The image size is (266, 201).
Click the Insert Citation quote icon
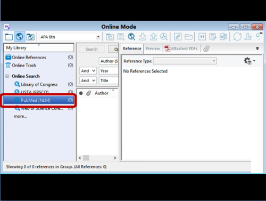point(202,37)
